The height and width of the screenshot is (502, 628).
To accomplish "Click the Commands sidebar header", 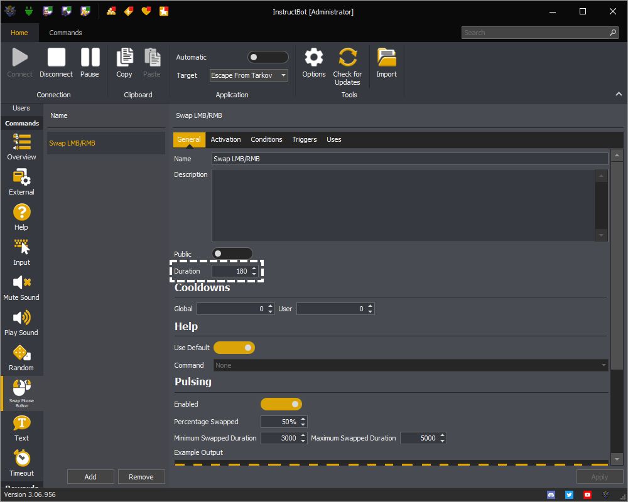I will [22, 123].
